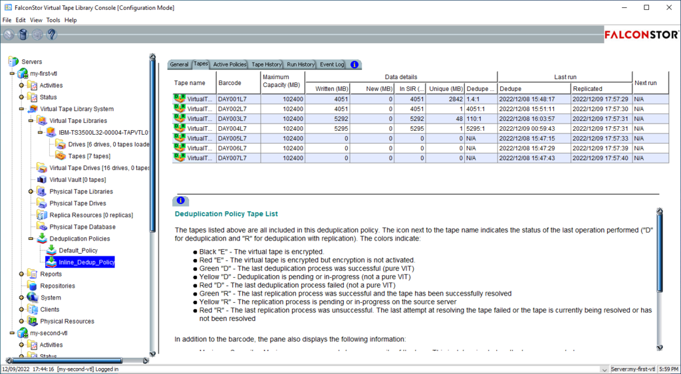Expand the Physical Resources node

coord(21,321)
